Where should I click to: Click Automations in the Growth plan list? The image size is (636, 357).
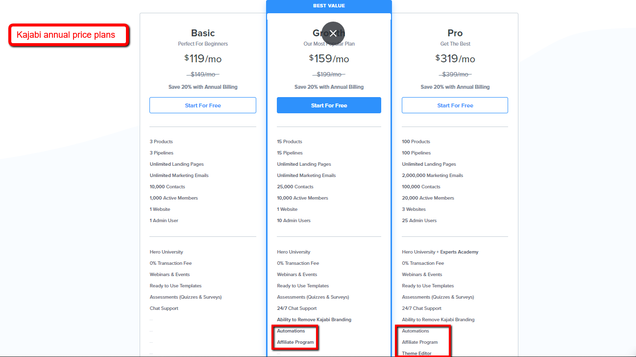(x=291, y=331)
